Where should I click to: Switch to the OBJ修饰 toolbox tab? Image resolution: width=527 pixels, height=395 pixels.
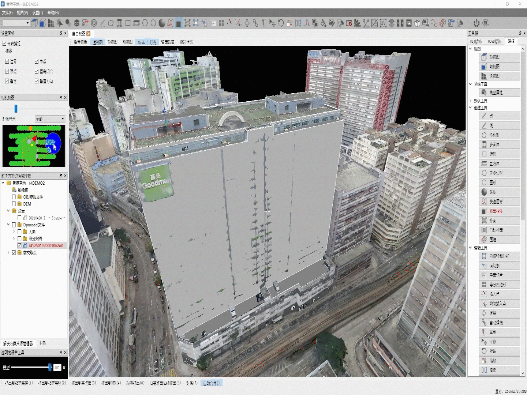[476, 41]
